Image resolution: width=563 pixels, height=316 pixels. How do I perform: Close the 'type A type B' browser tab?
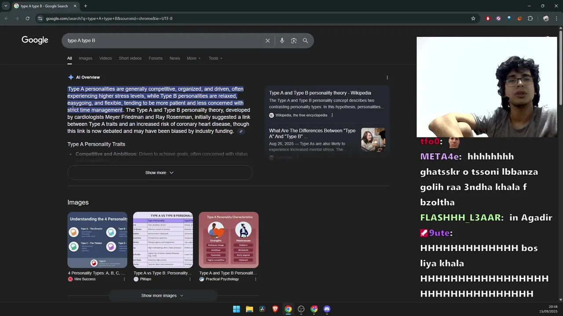(75, 6)
